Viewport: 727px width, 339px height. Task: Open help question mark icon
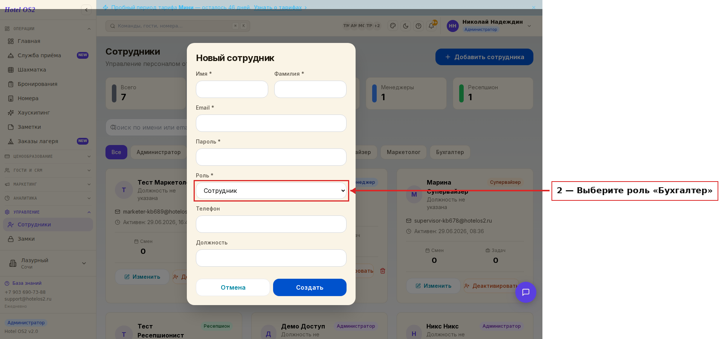[x=418, y=26]
